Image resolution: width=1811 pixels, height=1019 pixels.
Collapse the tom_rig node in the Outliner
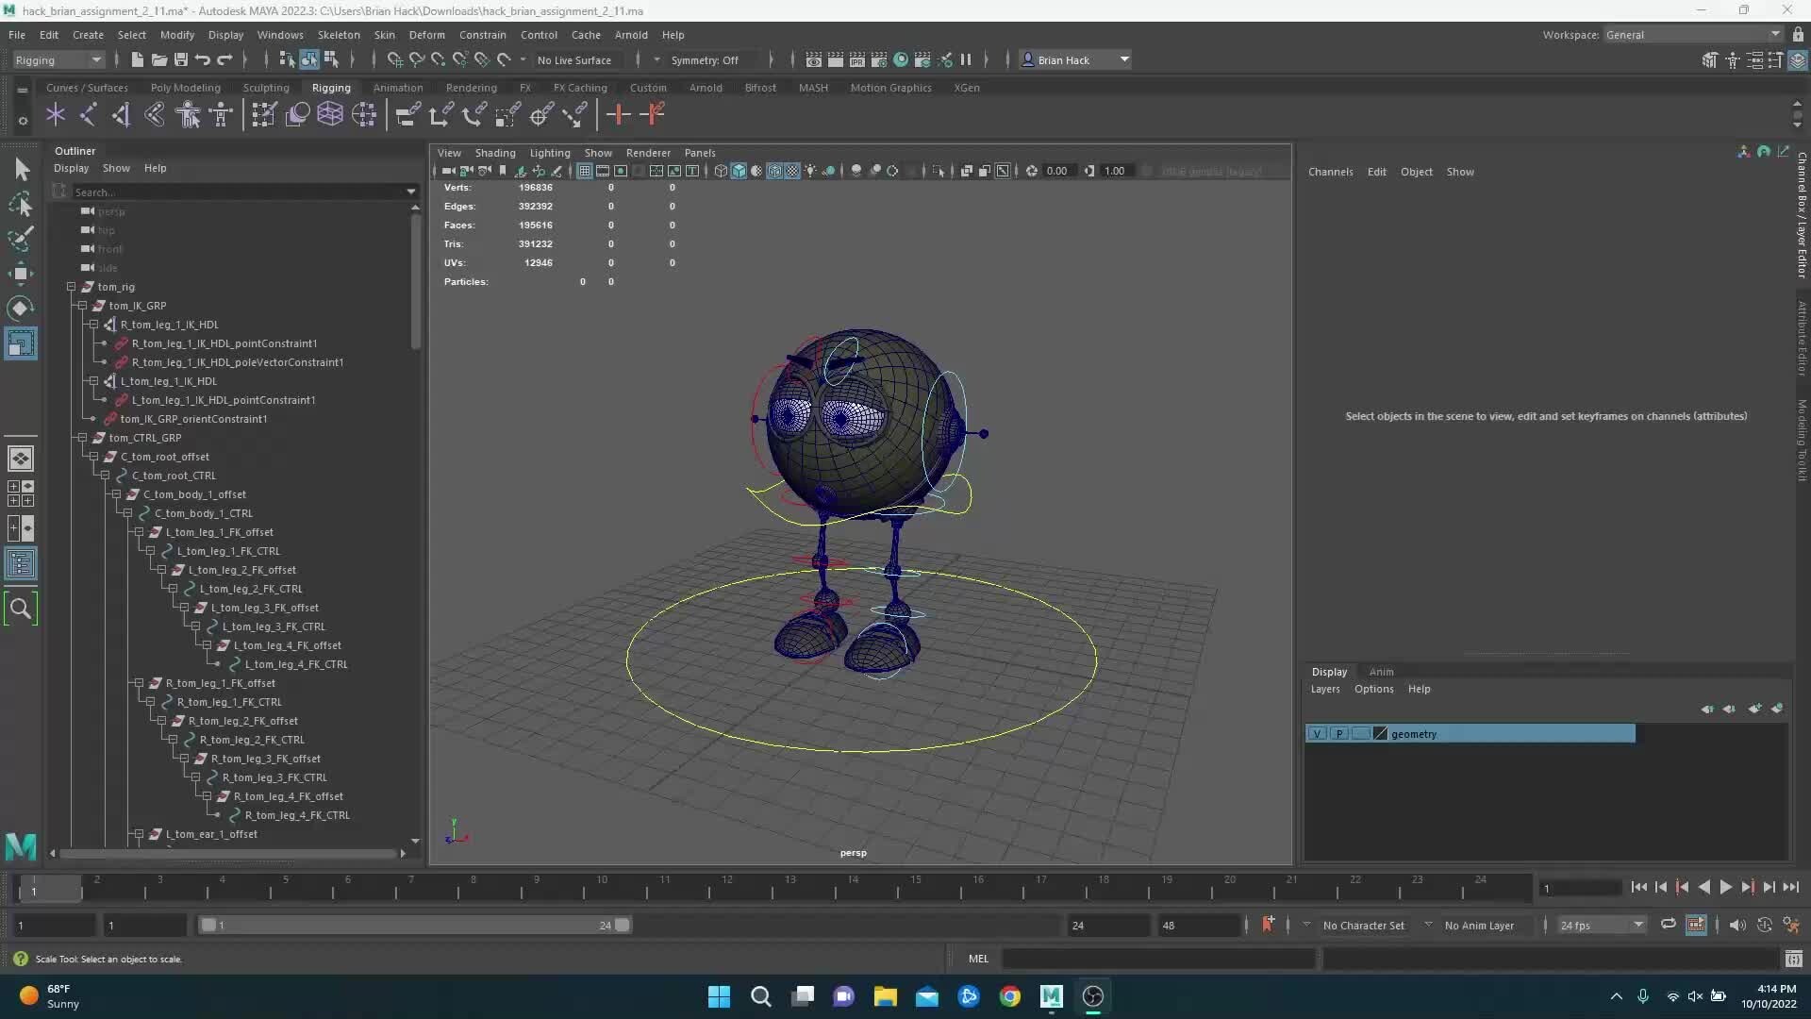pyautogui.click(x=72, y=287)
